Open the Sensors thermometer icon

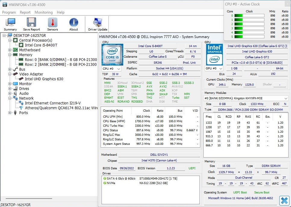[52, 22]
